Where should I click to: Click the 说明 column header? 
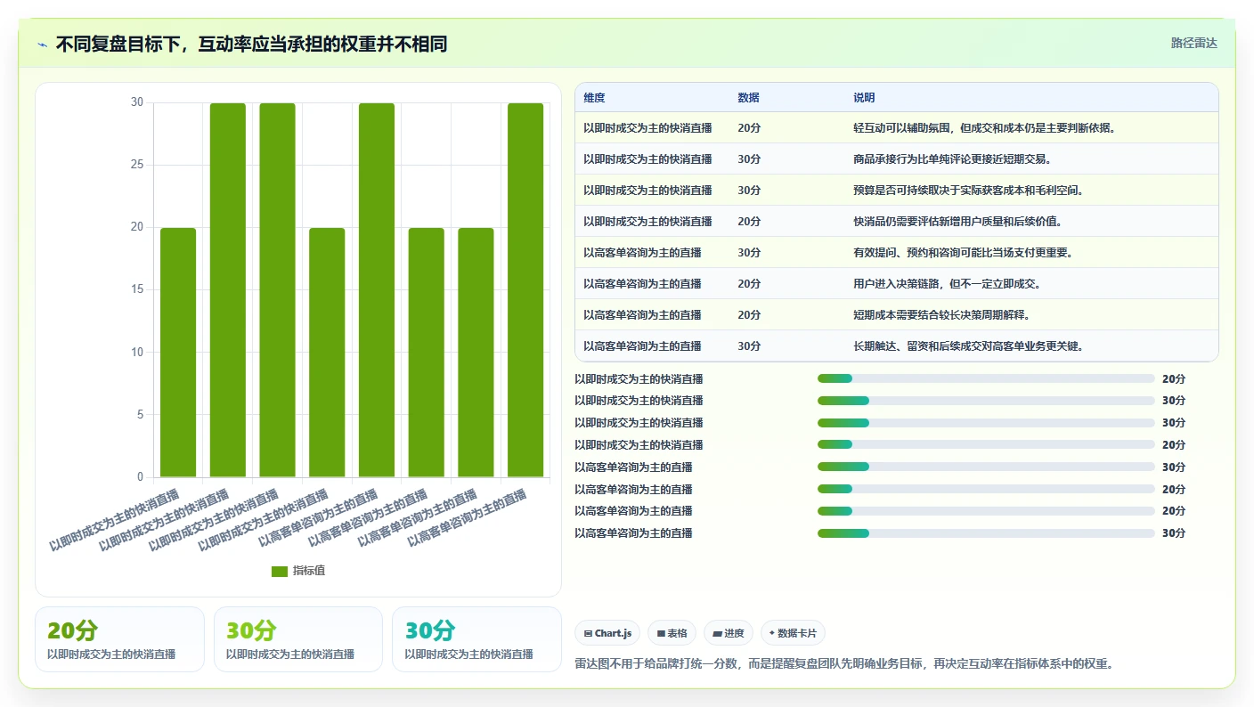[864, 98]
